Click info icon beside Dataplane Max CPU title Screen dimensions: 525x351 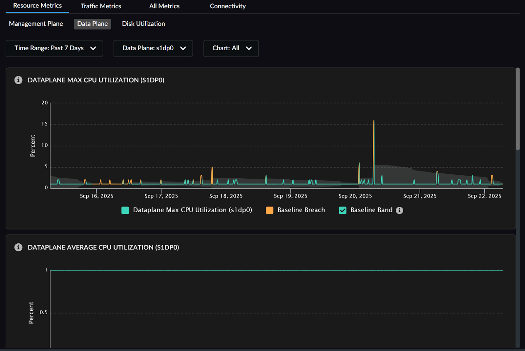[x=18, y=80]
